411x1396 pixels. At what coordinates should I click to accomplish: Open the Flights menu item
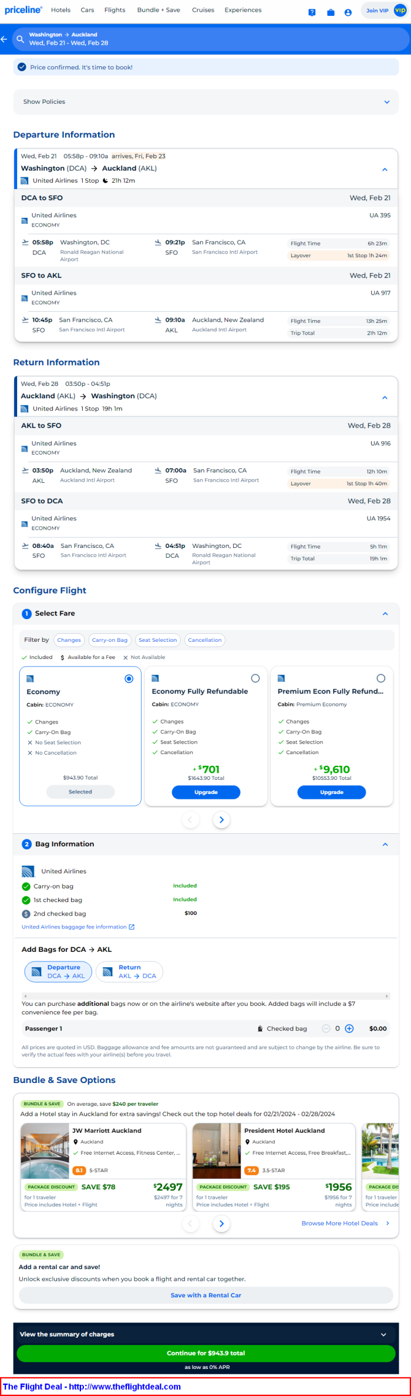pos(115,10)
